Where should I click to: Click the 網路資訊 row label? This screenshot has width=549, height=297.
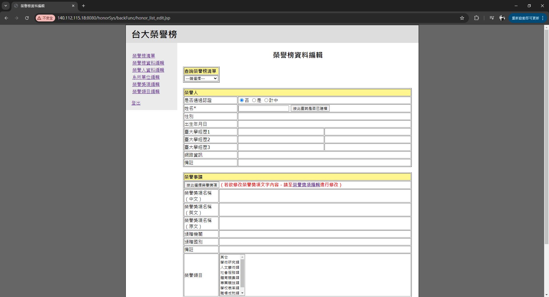pos(194,155)
